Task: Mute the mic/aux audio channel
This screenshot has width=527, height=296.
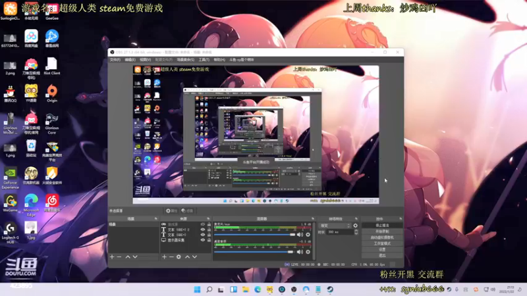Action: (300, 235)
